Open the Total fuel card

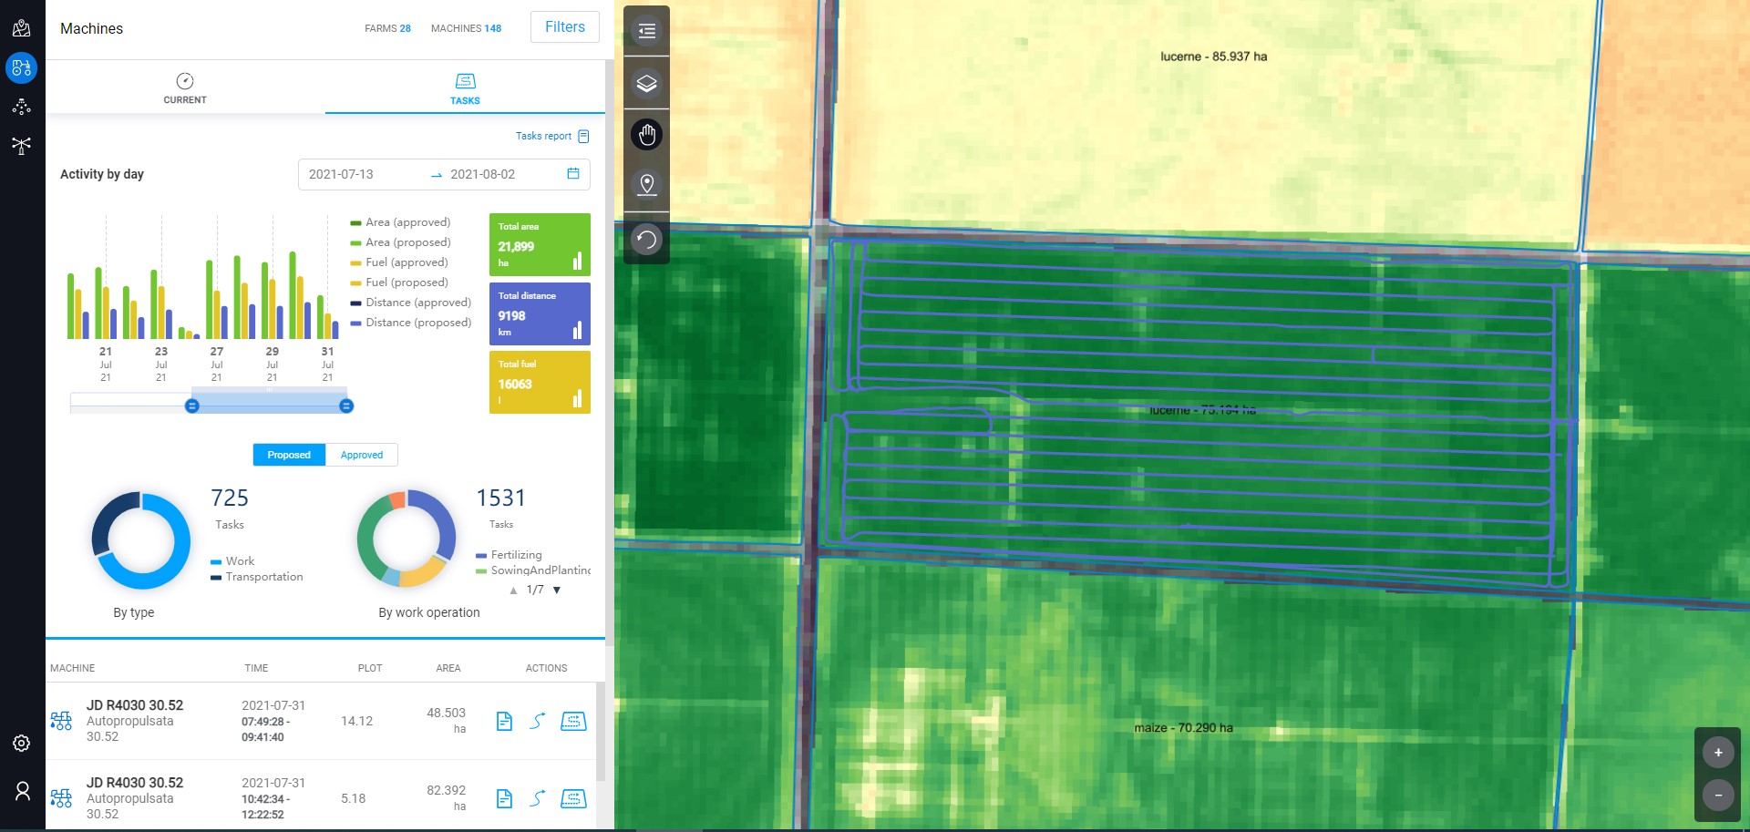tap(540, 382)
